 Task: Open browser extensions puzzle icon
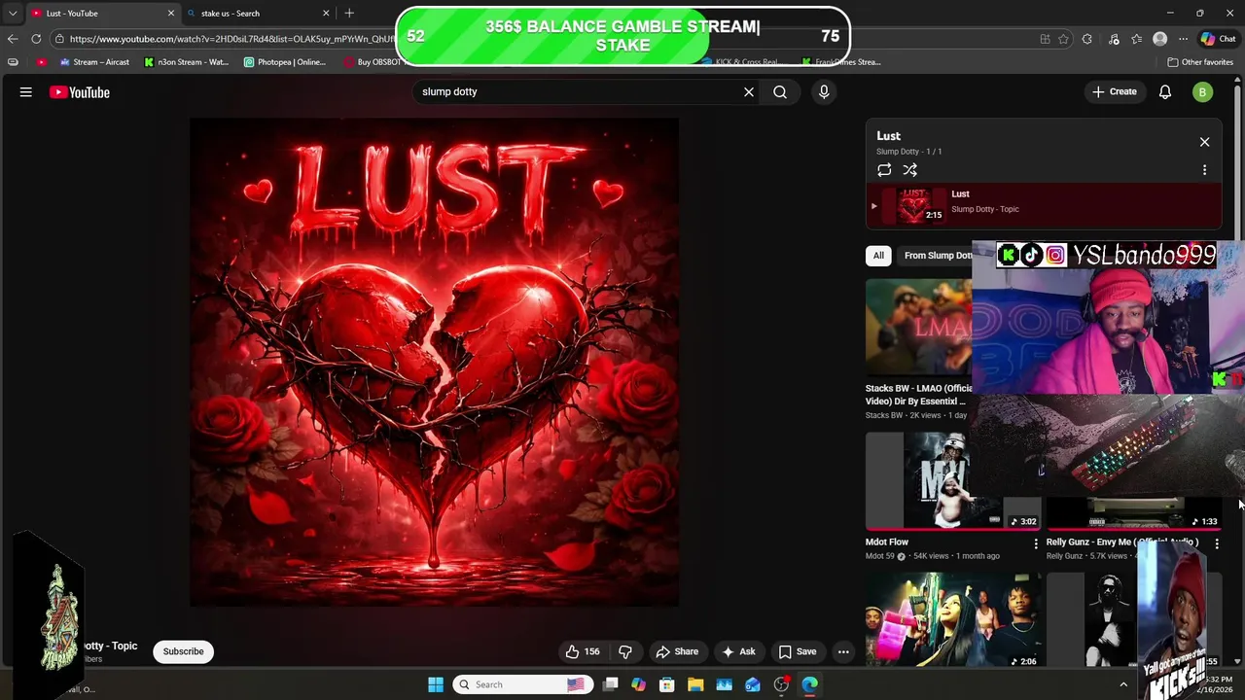1087,39
